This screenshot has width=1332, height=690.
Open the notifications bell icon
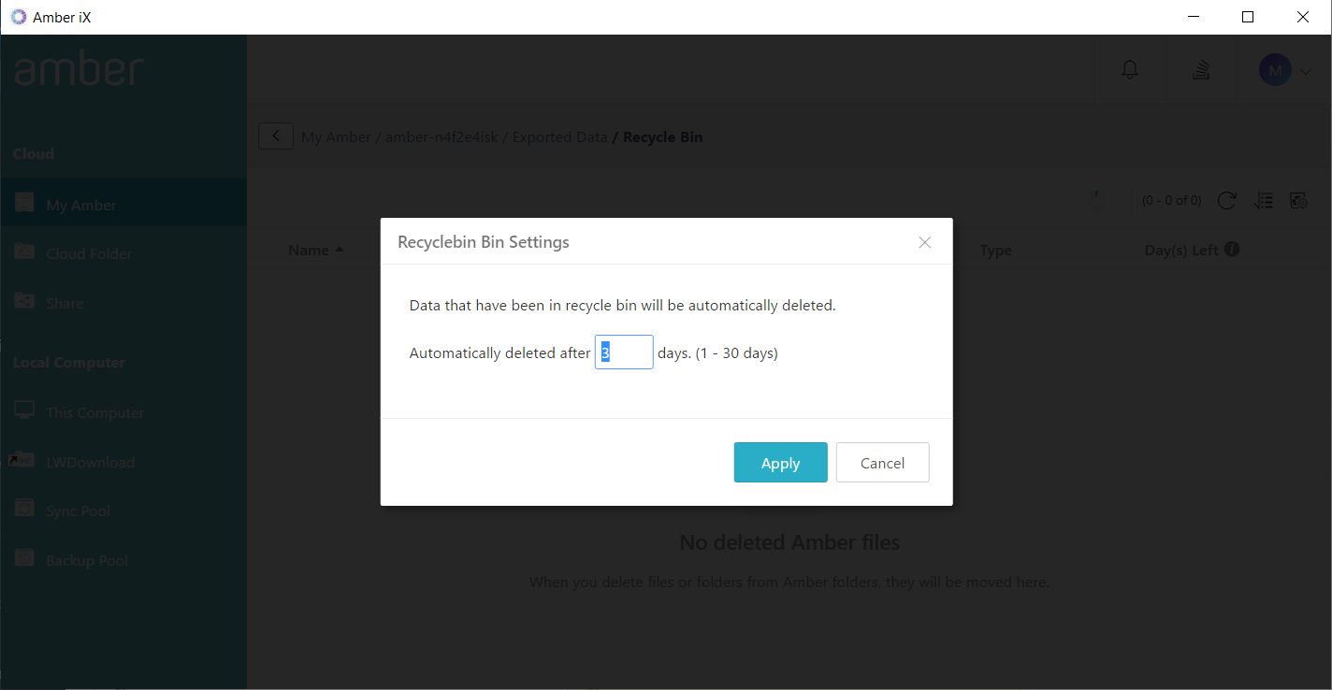tap(1130, 69)
